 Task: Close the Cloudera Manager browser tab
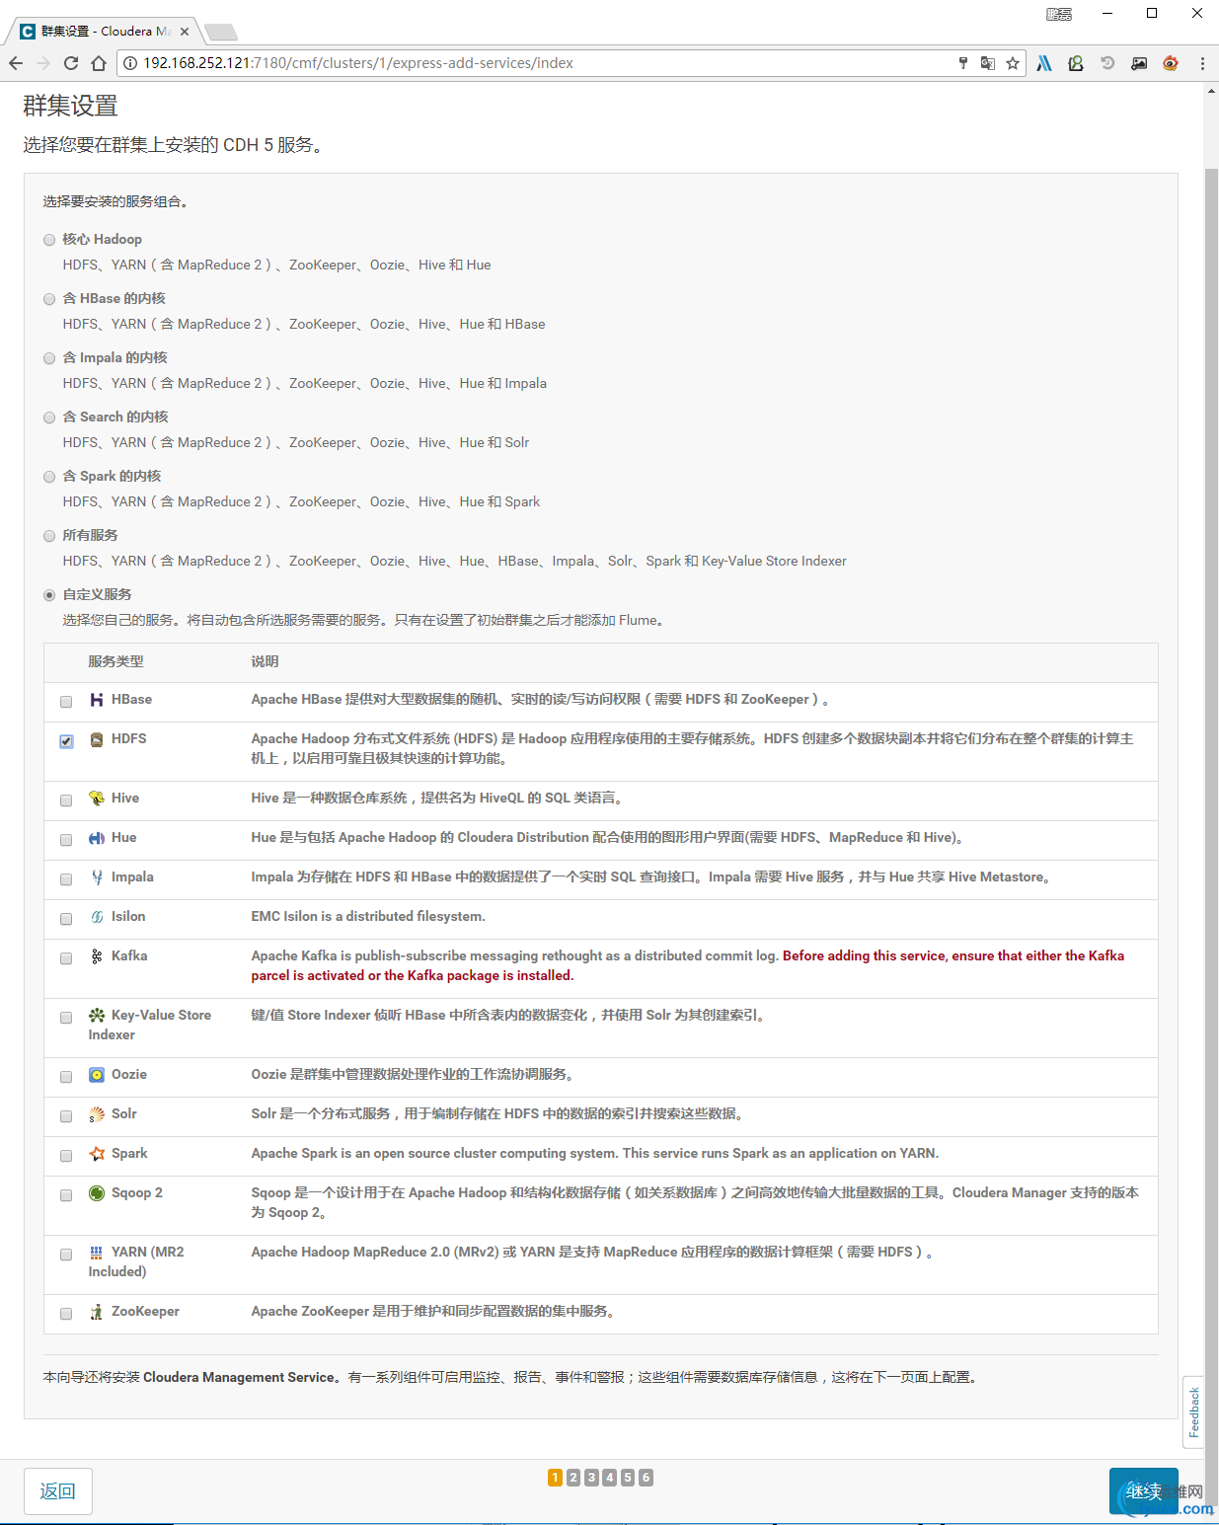click(x=185, y=32)
